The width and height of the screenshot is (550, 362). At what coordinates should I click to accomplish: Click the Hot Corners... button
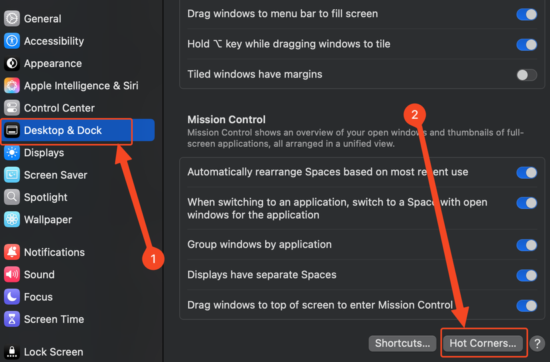point(483,343)
